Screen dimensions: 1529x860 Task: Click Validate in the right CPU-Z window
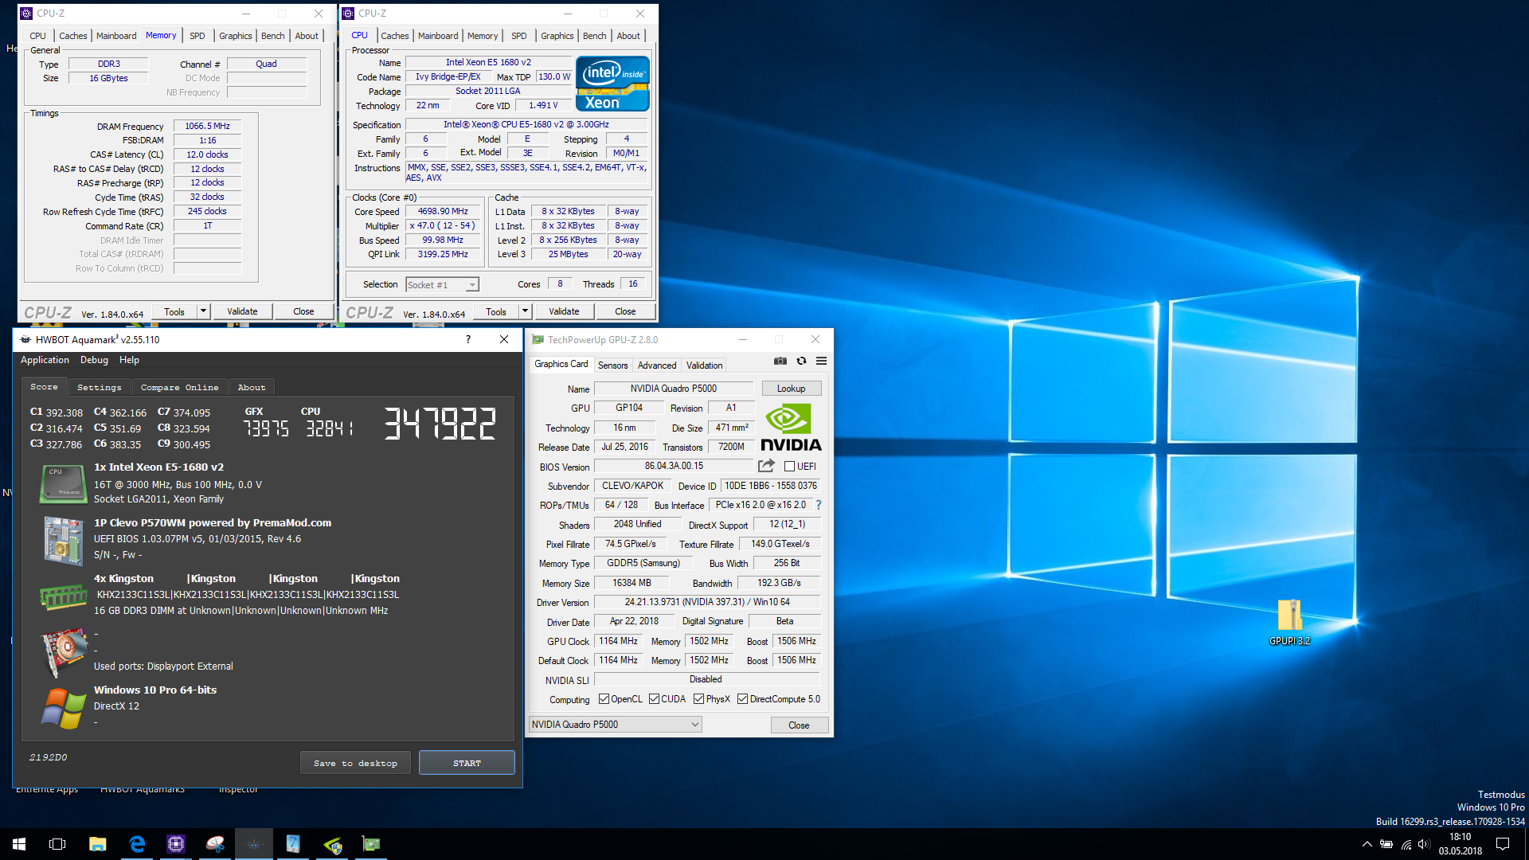pos(564,311)
